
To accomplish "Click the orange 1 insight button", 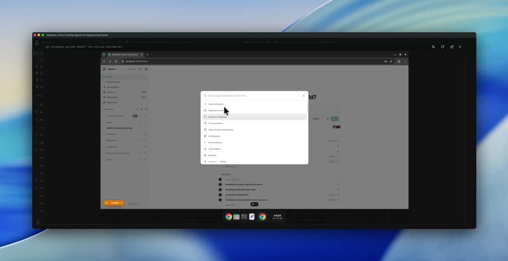I will [x=114, y=203].
